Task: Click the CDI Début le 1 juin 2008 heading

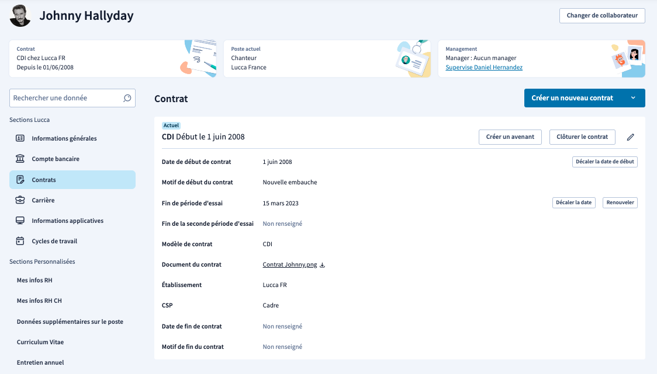Action: (x=203, y=137)
